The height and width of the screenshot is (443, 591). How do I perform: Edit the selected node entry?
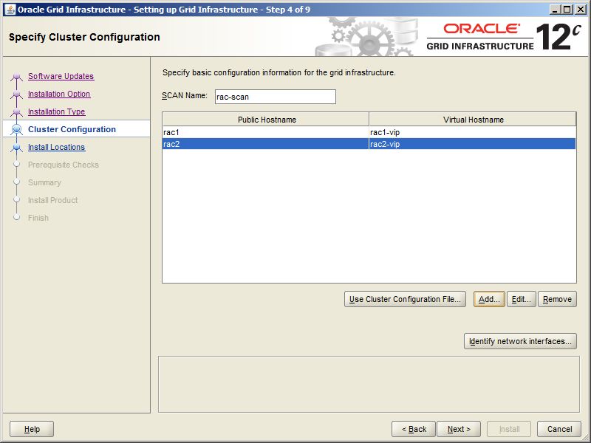(x=522, y=299)
